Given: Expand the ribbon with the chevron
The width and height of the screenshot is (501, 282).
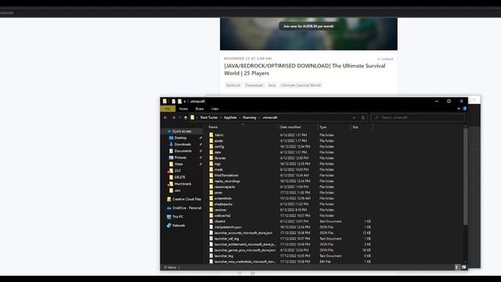Looking at the screenshot, I should point(459,109).
